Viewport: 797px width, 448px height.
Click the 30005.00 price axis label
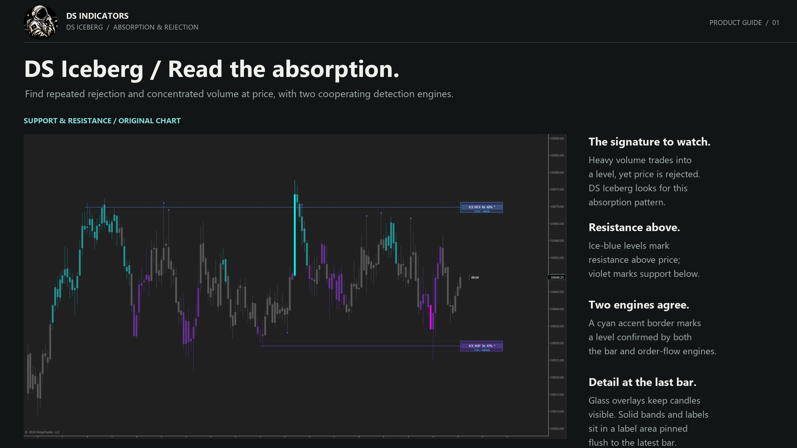[x=557, y=429]
